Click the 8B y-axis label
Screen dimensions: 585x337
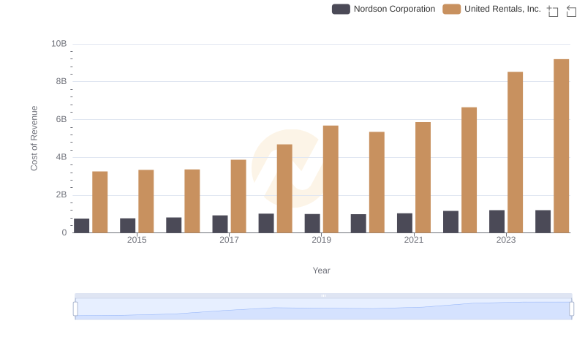click(61, 81)
